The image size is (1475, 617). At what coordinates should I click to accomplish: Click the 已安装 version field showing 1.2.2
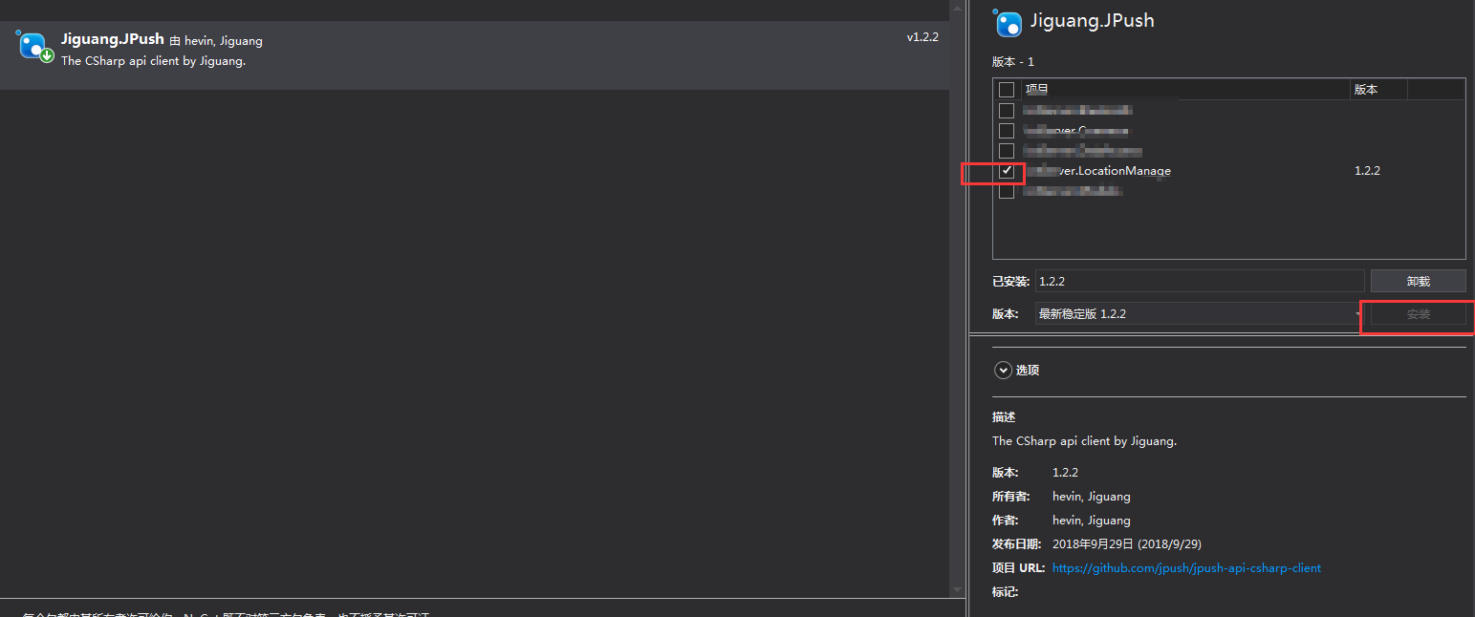(1200, 282)
